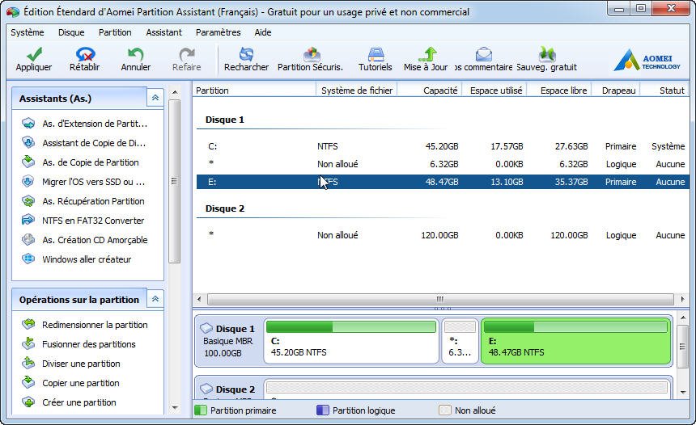Open As. Récupération Partition wizard
Image resolution: width=696 pixels, height=425 pixels.
(83, 201)
